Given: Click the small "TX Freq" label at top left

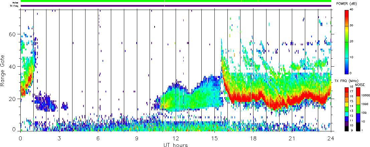Looking at the screenshot, I should tap(14, 6).
